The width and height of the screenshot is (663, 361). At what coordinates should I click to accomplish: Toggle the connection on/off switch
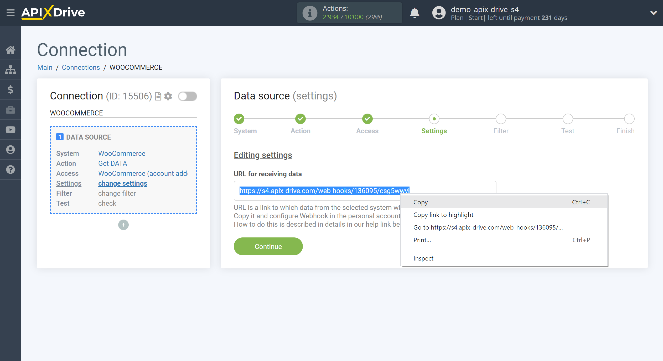187,96
